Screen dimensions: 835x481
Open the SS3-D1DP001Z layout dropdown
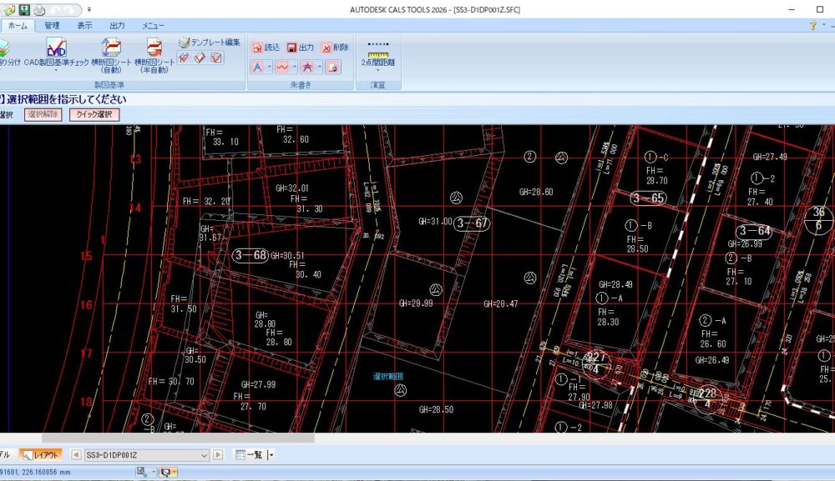pos(204,455)
